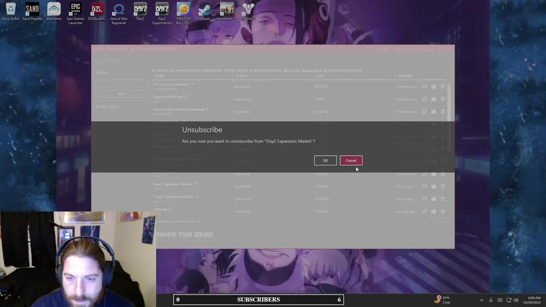Open network settings tray icon

tap(508, 300)
